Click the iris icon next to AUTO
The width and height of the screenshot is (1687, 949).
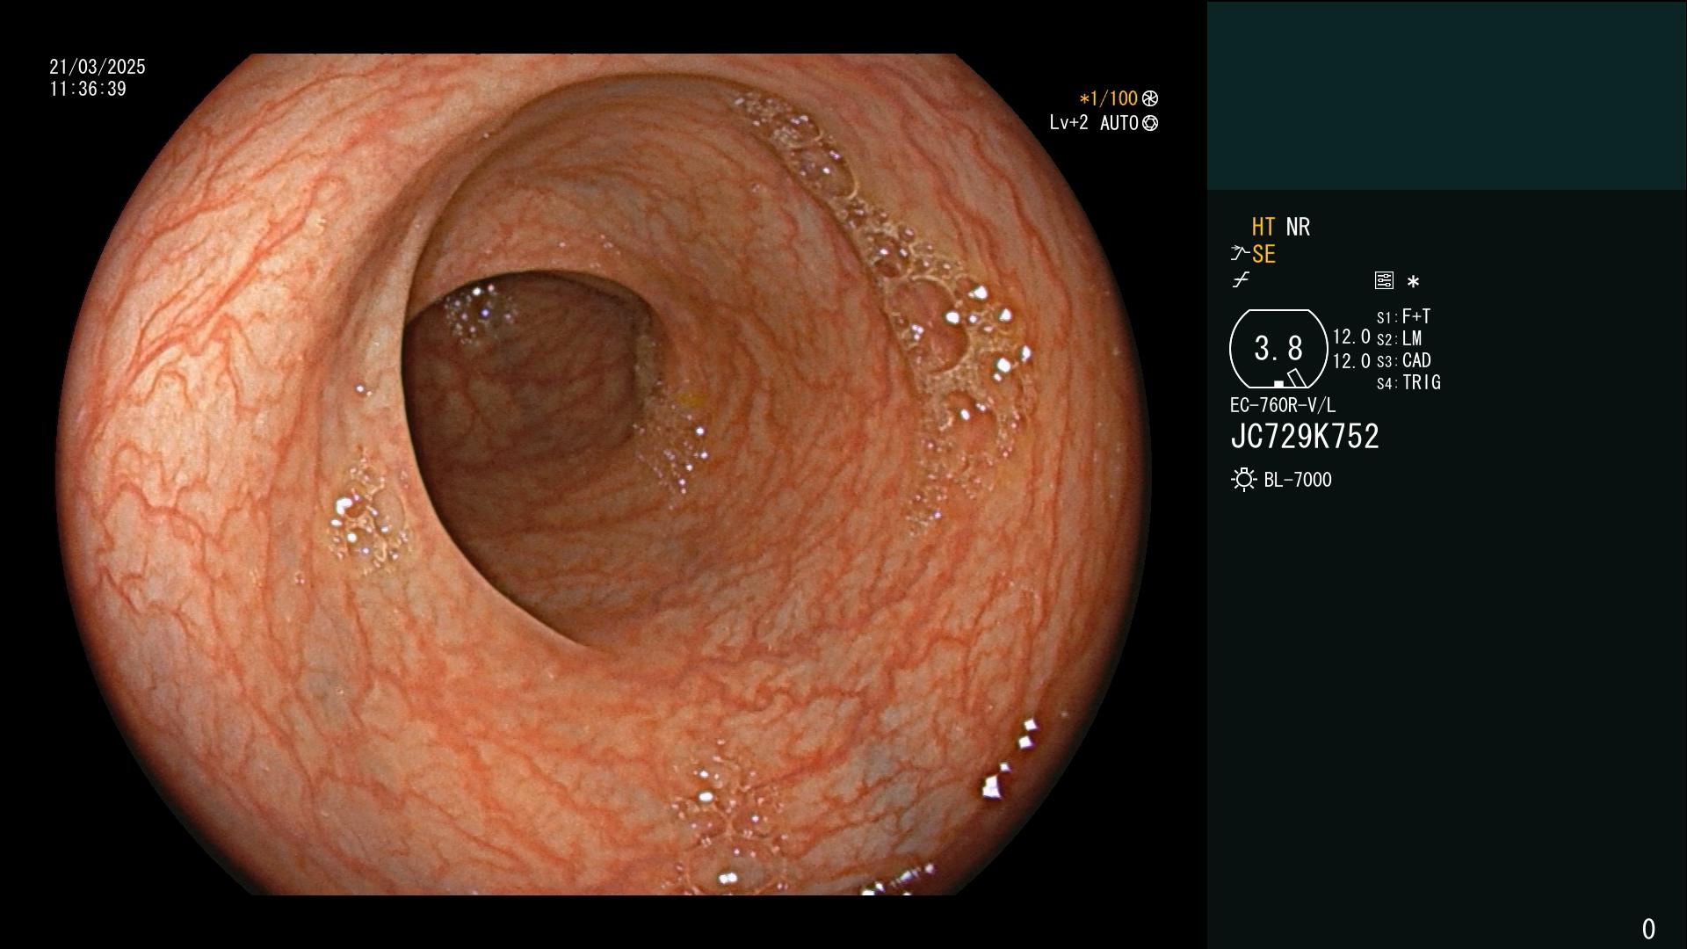[x=1150, y=123]
